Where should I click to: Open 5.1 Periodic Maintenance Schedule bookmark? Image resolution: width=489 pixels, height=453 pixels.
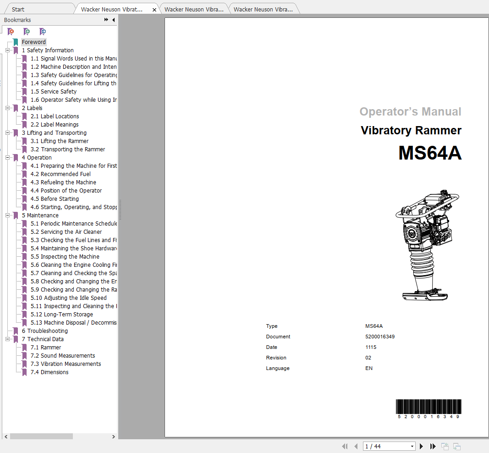coord(74,224)
